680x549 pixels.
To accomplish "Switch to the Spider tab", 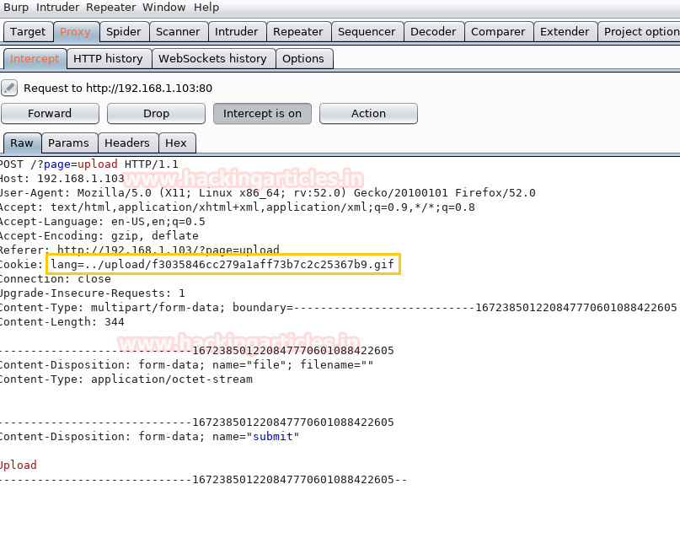I will [x=123, y=32].
